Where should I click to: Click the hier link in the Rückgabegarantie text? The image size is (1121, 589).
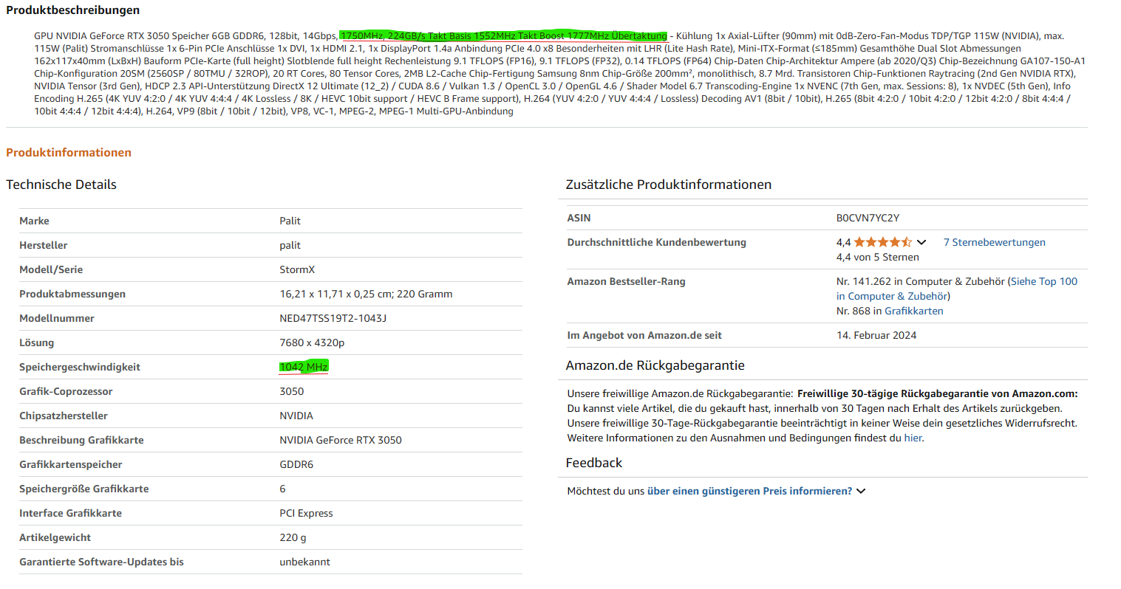(913, 437)
